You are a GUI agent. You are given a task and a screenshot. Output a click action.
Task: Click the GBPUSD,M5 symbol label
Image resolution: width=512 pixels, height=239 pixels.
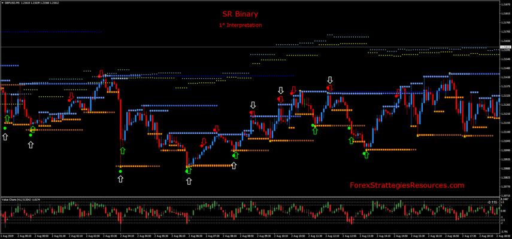(x=14, y=3)
